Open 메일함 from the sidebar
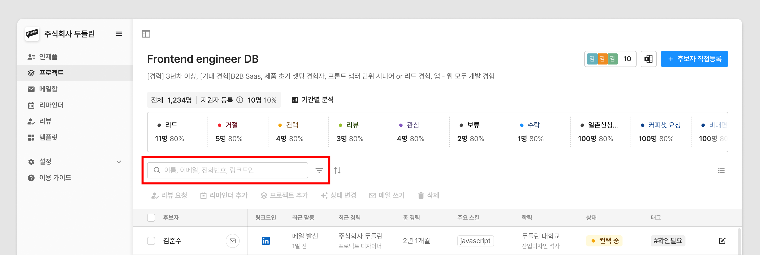This screenshot has height=255, width=760. (x=48, y=89)
